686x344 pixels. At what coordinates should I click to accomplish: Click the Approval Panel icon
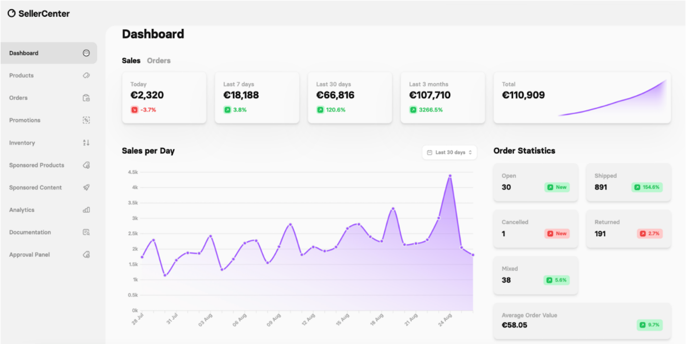pos(86,254)
